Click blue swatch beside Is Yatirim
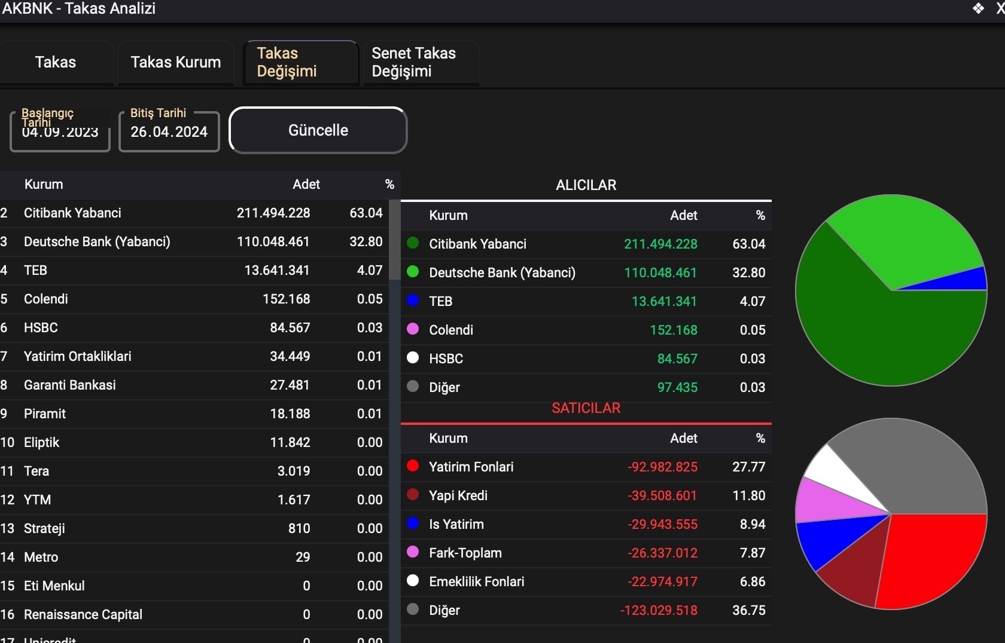1005x643 pixels. pyautogui.click(x=413, y=523)
